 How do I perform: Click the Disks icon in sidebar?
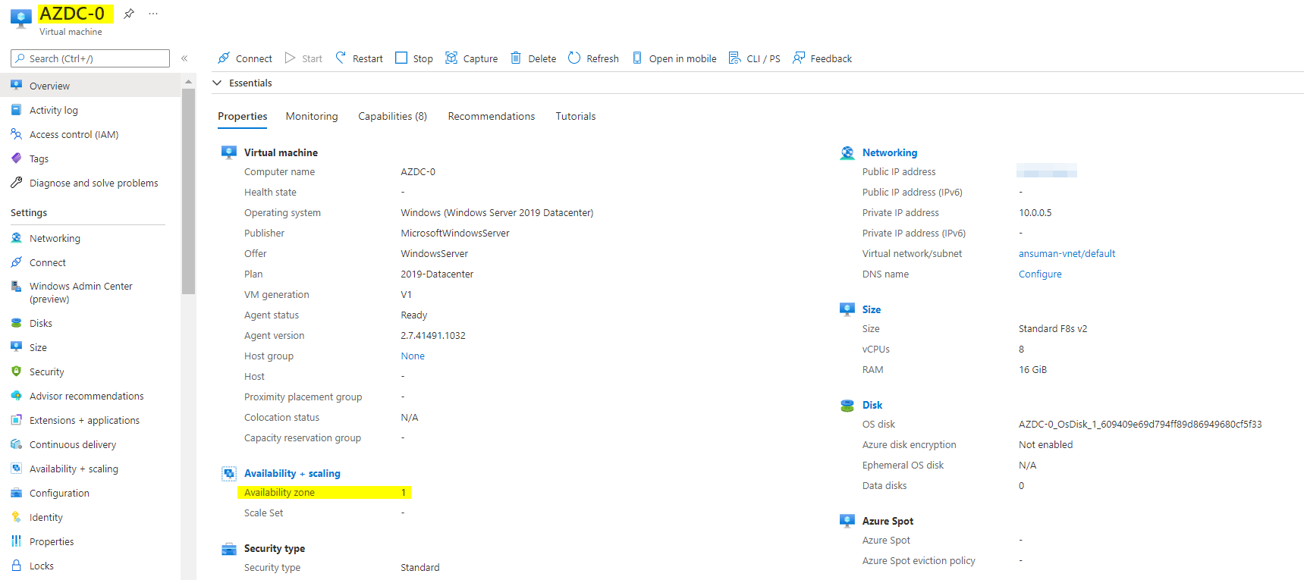pos(16,323)
